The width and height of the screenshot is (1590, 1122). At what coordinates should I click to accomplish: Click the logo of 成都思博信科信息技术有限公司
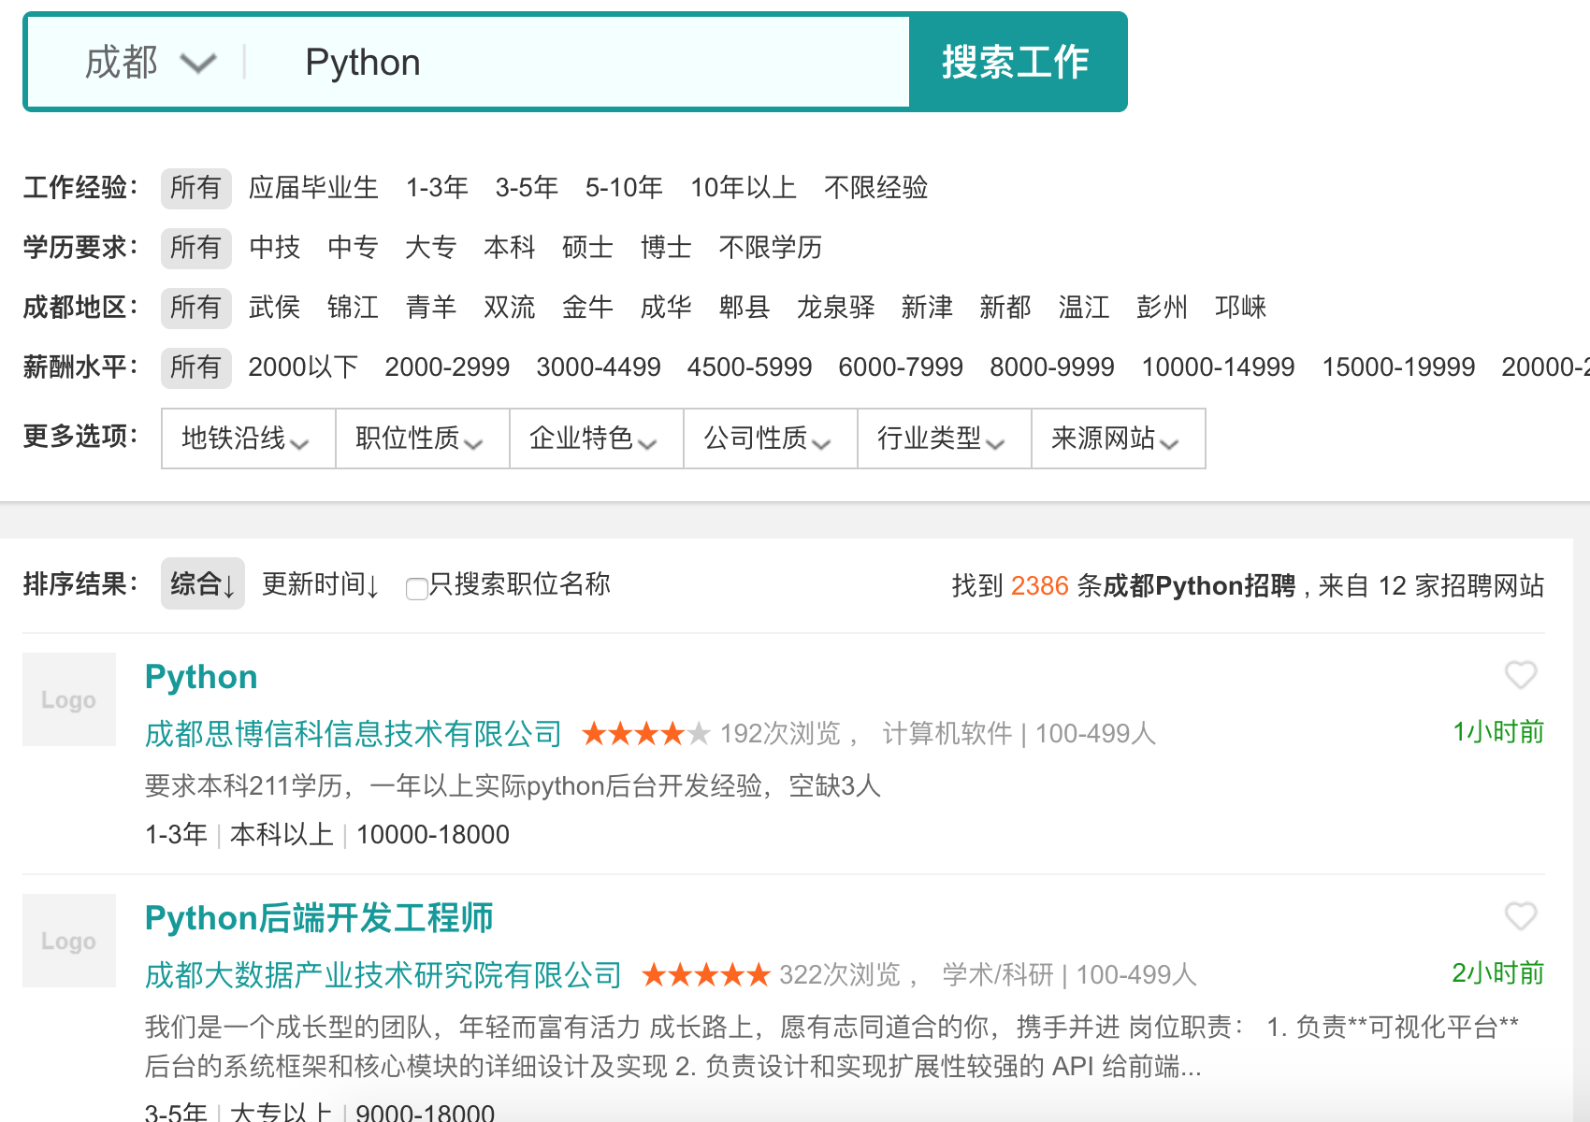click(x=69, y=699)
